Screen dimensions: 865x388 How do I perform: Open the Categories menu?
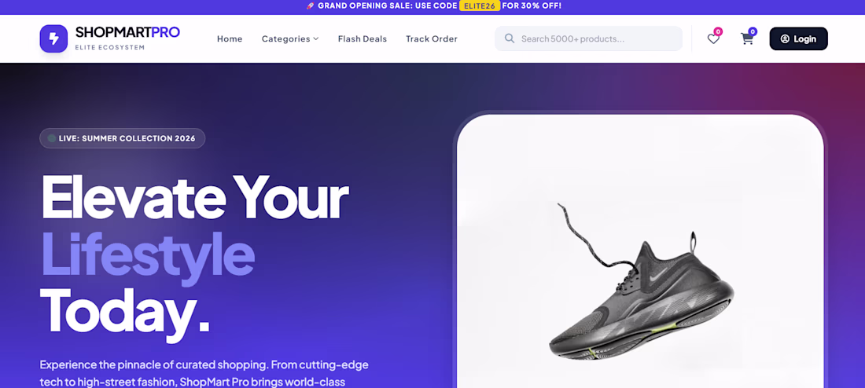pyautogui.click(x=290, y=38)
